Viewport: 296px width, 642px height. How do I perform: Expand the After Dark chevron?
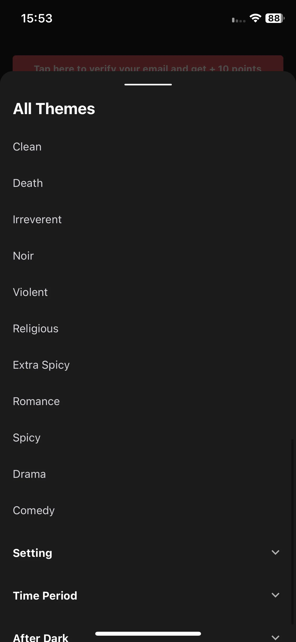(x=275, y=638)
